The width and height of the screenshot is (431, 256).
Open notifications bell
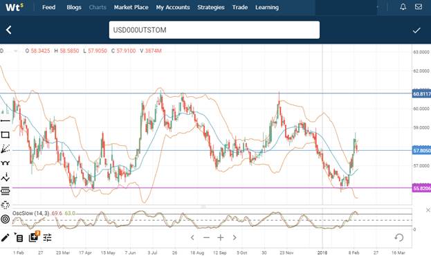click(x=403, y=7)
